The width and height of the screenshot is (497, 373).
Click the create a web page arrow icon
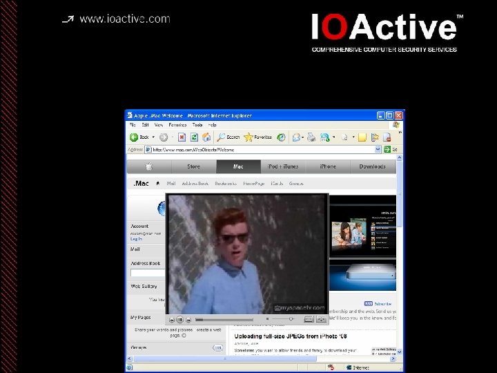pyautogui.click(x=184, y=335)
